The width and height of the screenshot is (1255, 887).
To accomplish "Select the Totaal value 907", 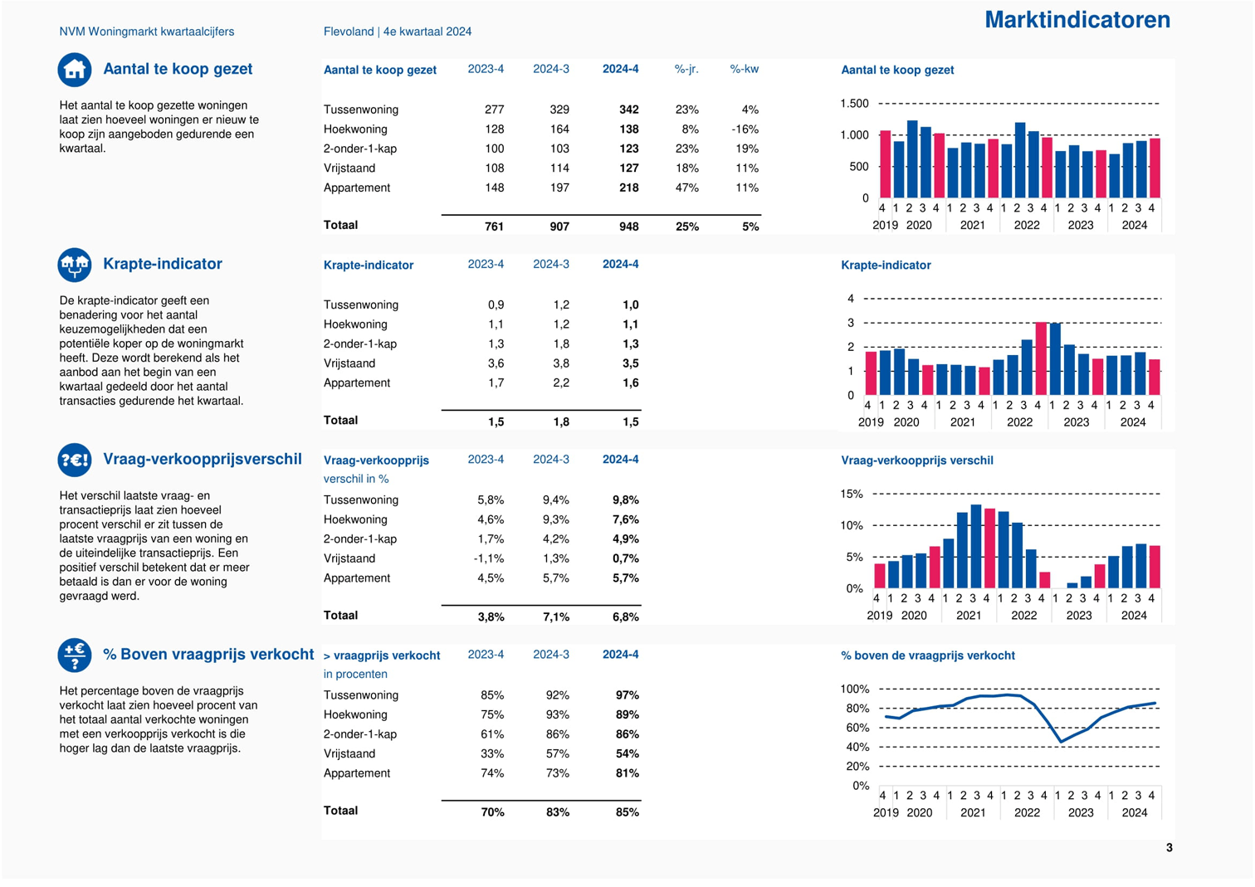I will tap(559, 227).
